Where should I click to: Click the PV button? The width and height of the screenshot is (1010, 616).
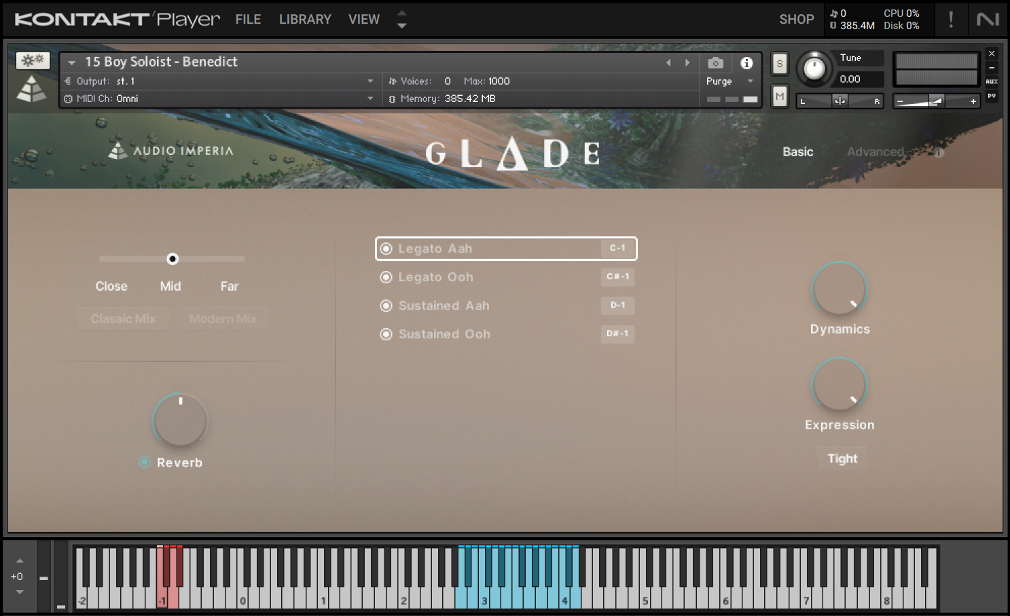tap(992, 96)
